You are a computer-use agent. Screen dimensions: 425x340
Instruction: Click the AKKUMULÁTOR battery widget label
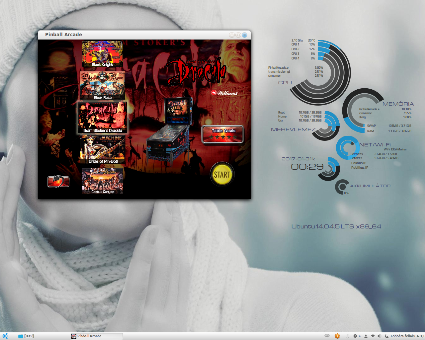(x=370, y=186)
